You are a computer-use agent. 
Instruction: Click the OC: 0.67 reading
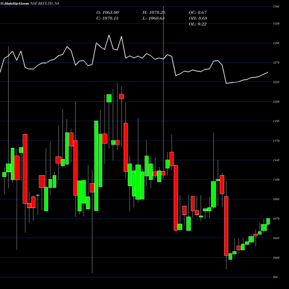[198, 13]
